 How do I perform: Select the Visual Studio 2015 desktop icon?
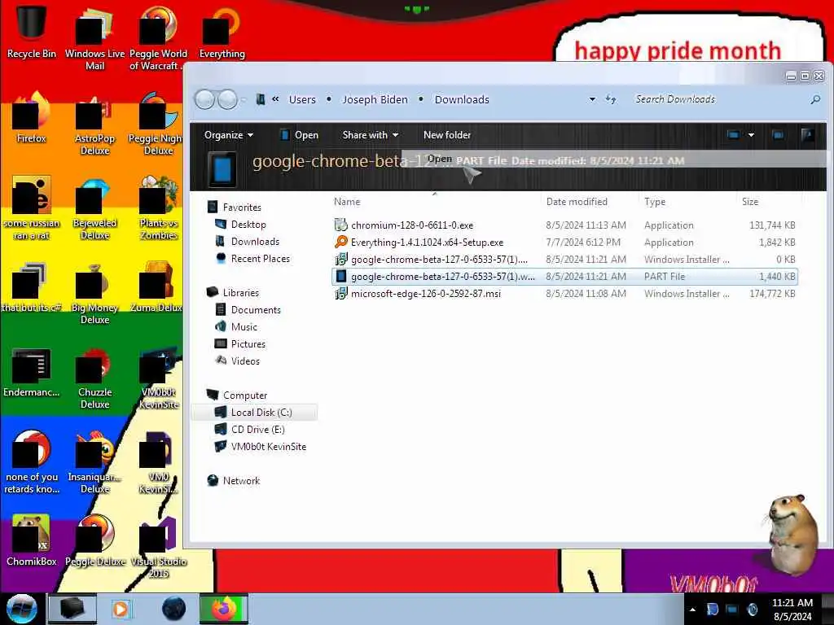(159, 548)
